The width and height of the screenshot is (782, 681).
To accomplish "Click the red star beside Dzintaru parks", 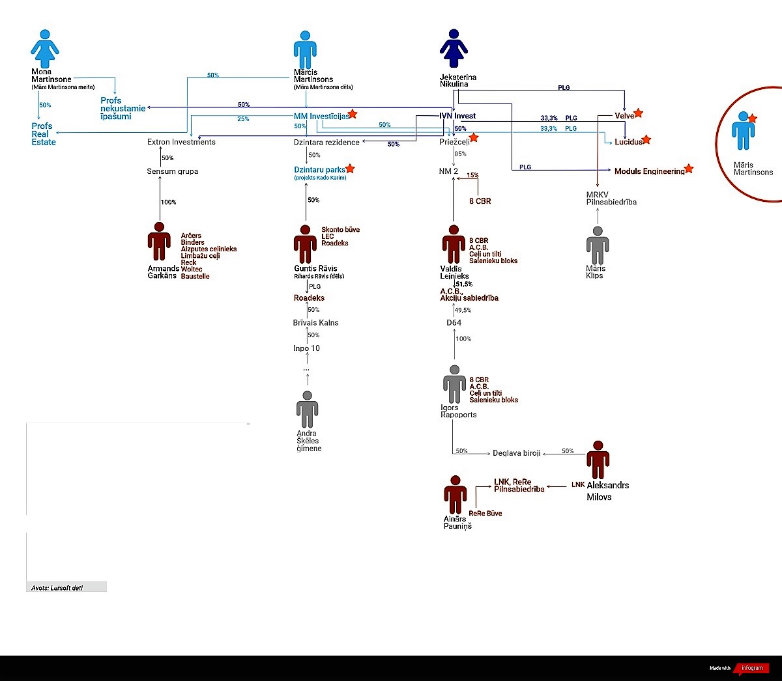I will 350,169.
